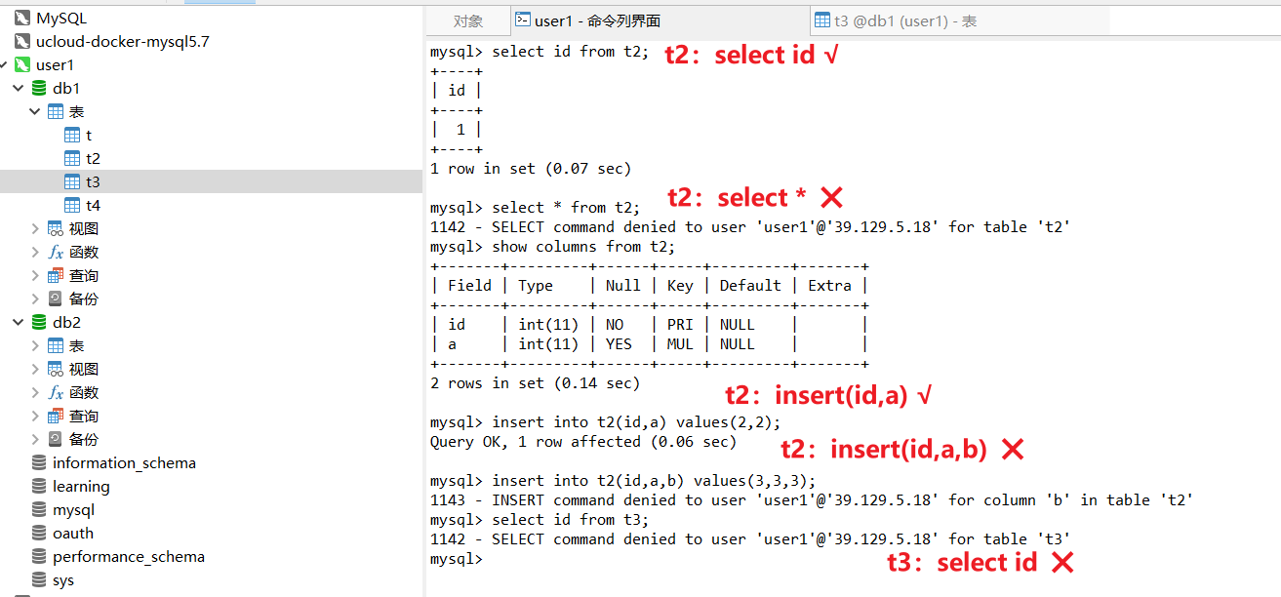The height and width of the screenshot is (597, 1281).
Task: Expand the 函数 node under db2
Action: 35,392
